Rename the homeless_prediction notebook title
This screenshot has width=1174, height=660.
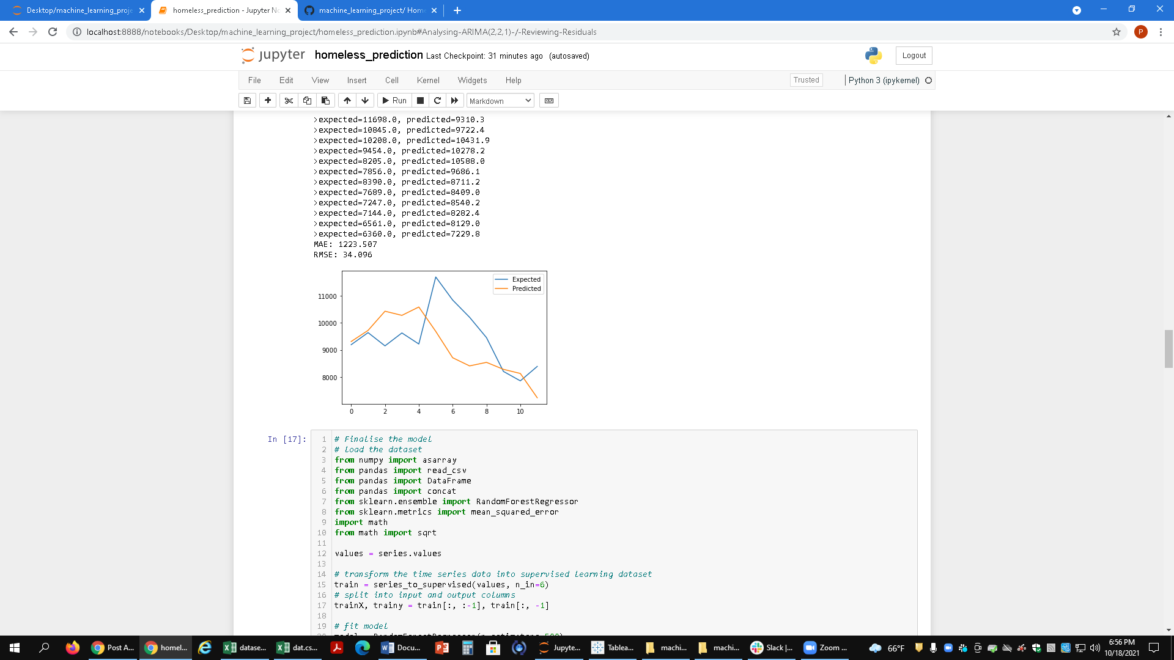pos(369,55)
